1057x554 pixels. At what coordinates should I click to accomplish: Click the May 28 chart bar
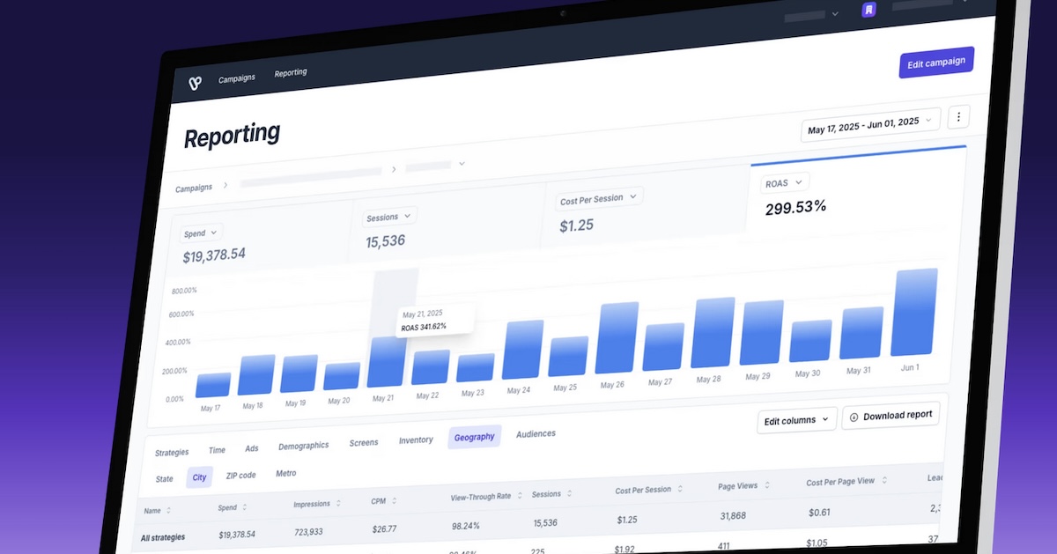[x=714, y=333]
